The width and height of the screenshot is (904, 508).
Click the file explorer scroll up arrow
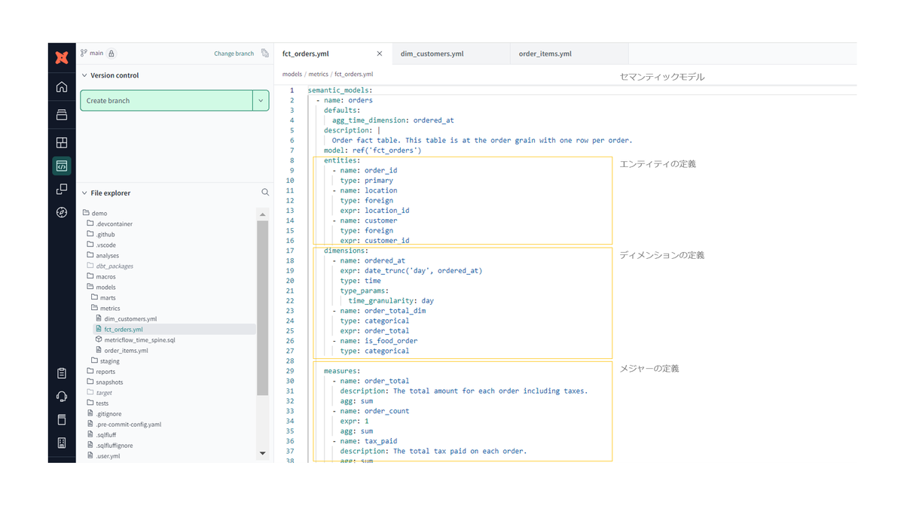(262, 214)
